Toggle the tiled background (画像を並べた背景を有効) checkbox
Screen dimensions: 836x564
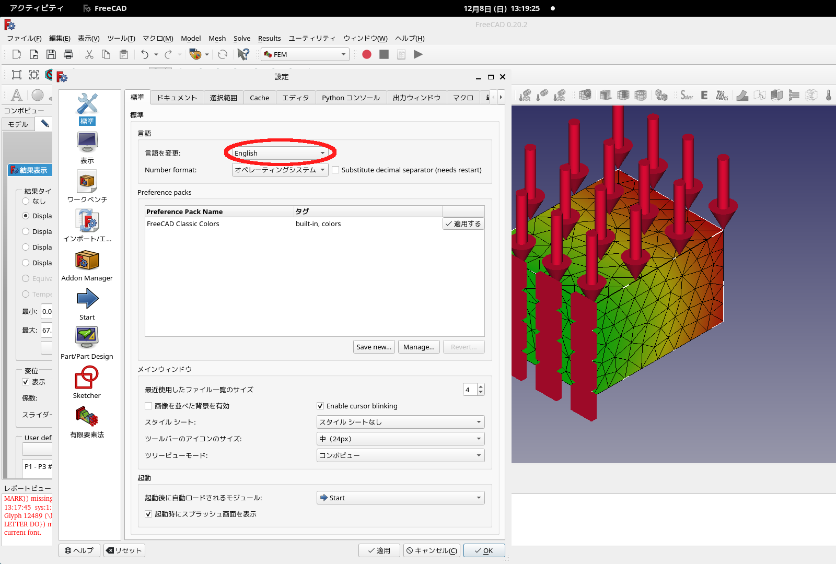click(148, 406)
